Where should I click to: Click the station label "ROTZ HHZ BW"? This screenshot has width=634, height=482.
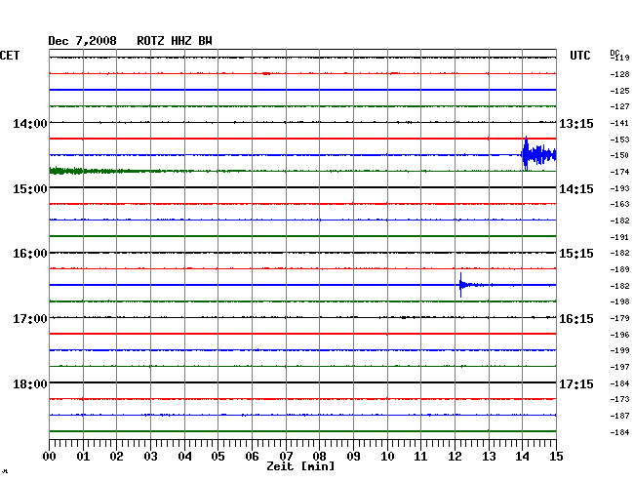click(175, 41)
